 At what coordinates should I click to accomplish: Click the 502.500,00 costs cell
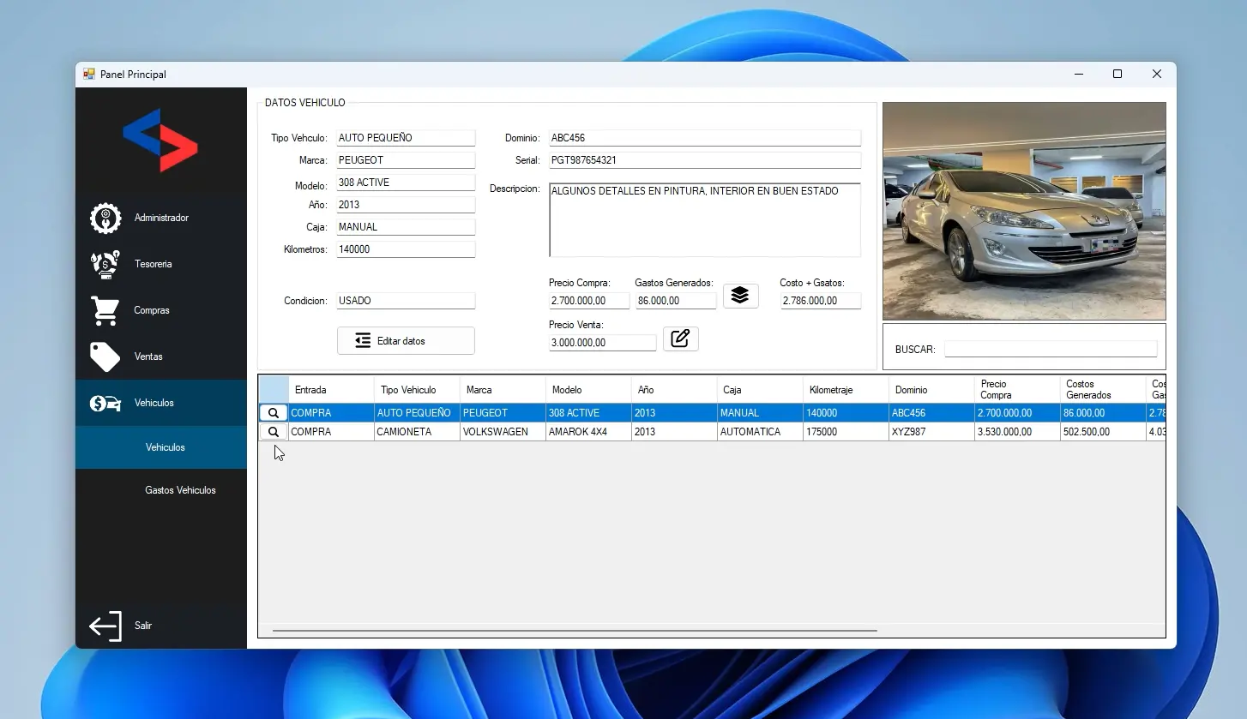tap(1103, 432)
